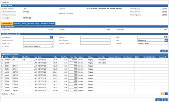
Task: Tick the CASHP transaction checkbox
Action: pos(2,63)
